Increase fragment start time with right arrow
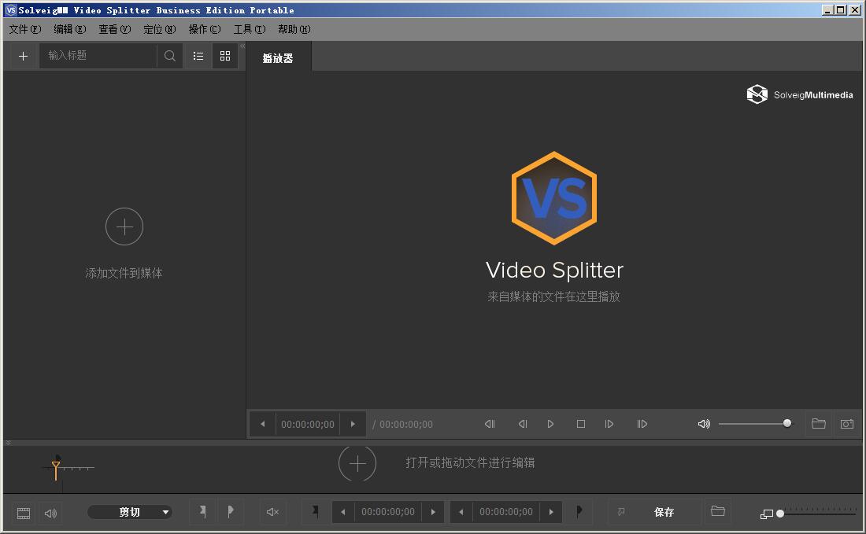The height and width of the screenshot is (534, 866). [x=433, y=512]
